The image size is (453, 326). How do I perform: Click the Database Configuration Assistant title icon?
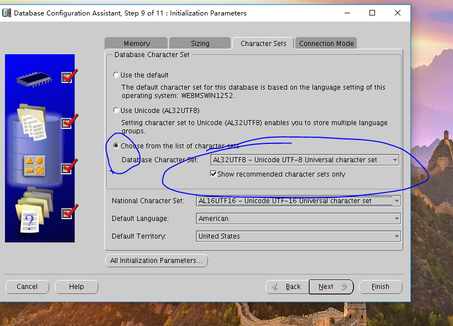[x=6, y=13]
